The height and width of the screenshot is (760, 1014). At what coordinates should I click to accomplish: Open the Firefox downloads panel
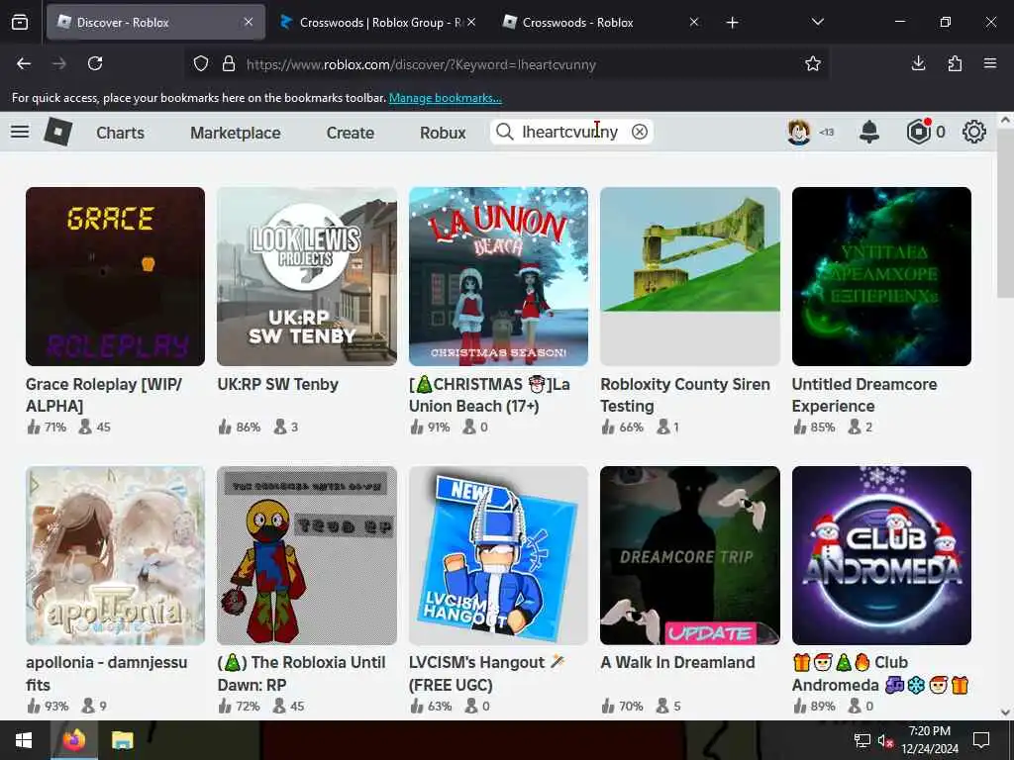coord(918,63)
